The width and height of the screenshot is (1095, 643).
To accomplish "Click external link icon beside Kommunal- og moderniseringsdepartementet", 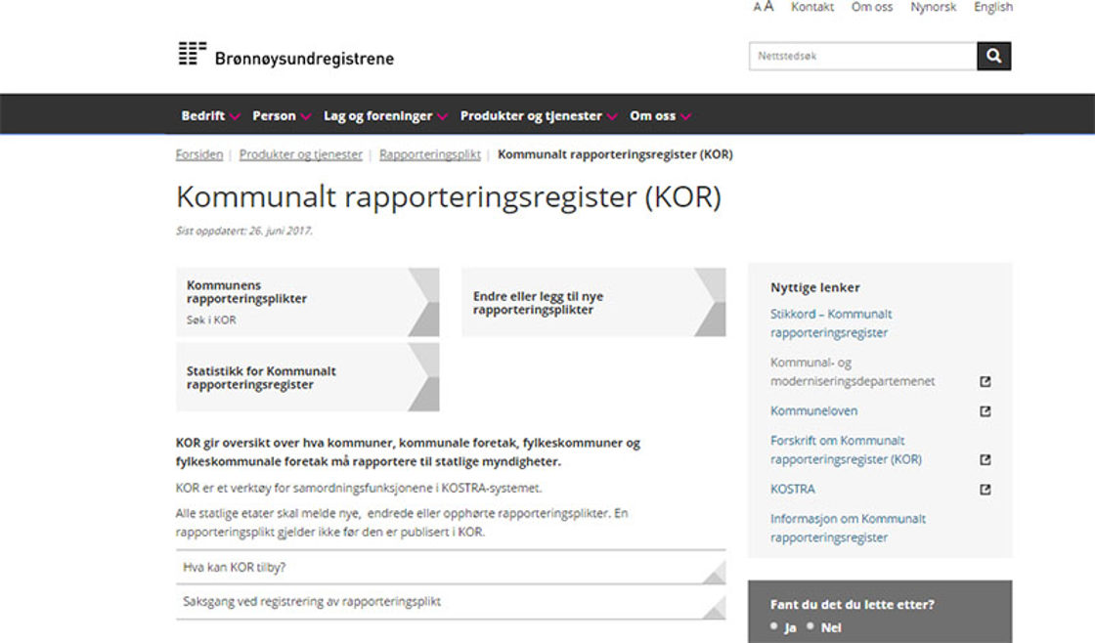I will coord(985,382).
